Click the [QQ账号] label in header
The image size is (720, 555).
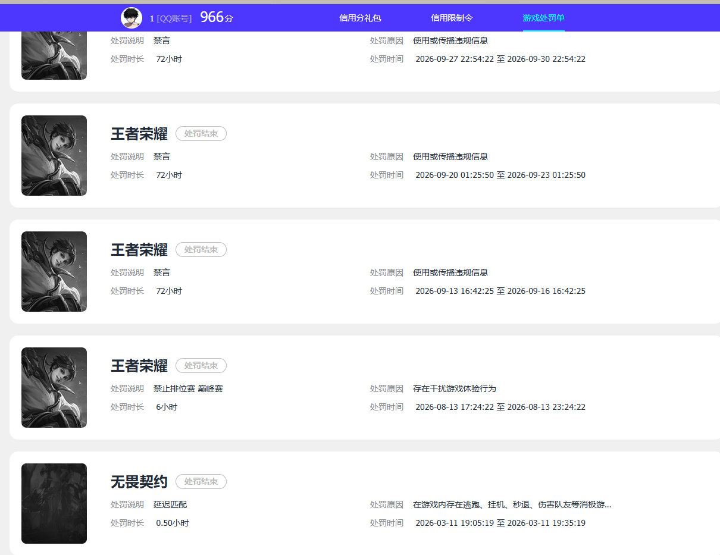[174, 18]
